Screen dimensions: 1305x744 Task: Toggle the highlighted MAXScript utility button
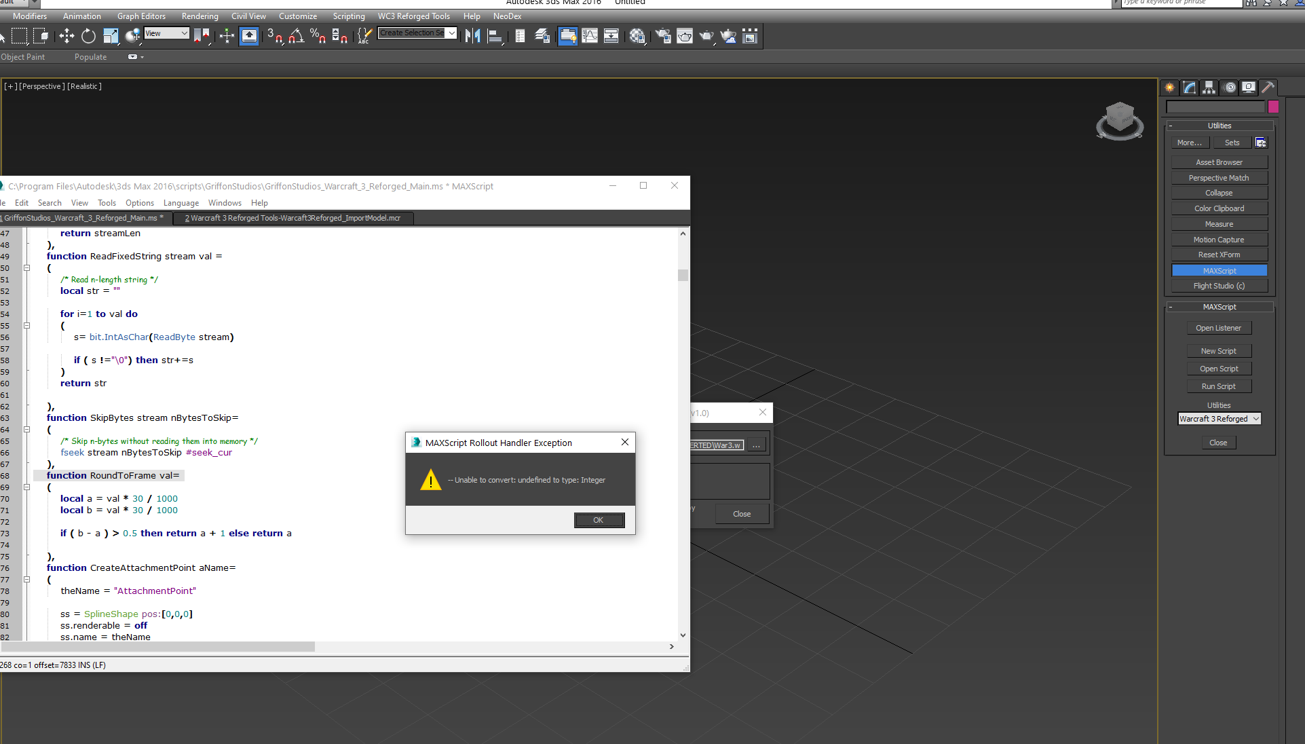pyautogui.click(x=1219, y=270)
